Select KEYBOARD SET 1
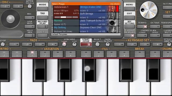The width and height of the screenshot is (172, 96). pos(119,44)
